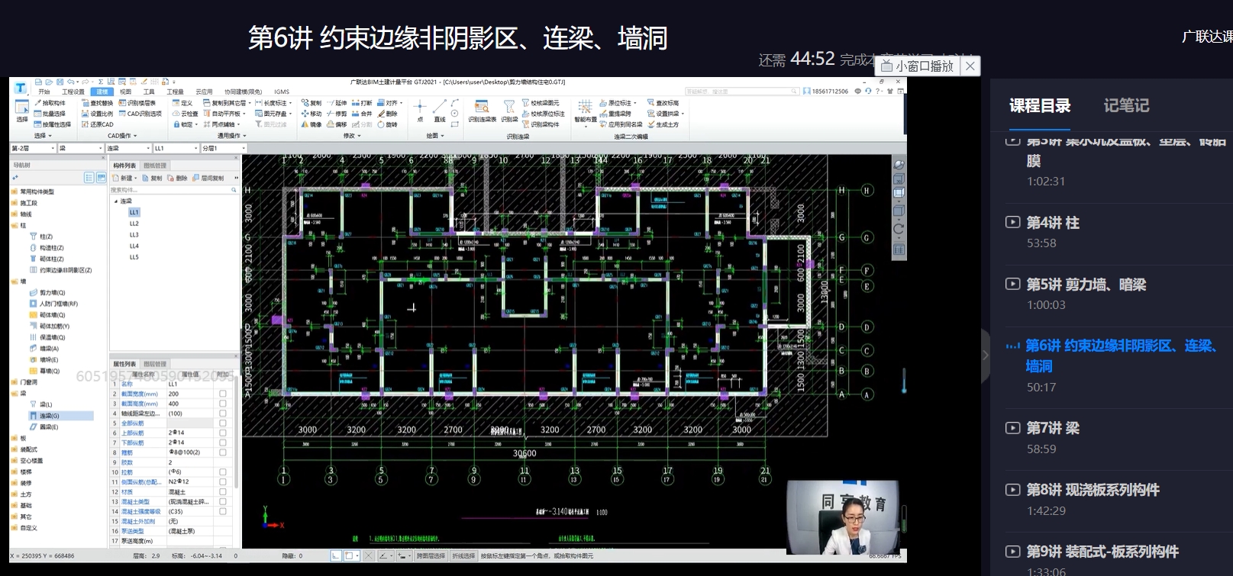This screenshot has width=1233, height=576.
Task: Open the LL1 component name dropdown
Action: 176,148
